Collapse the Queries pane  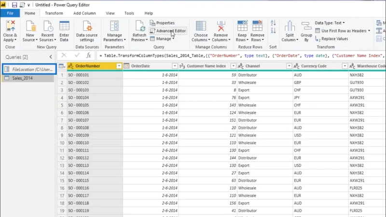point(51,57)
